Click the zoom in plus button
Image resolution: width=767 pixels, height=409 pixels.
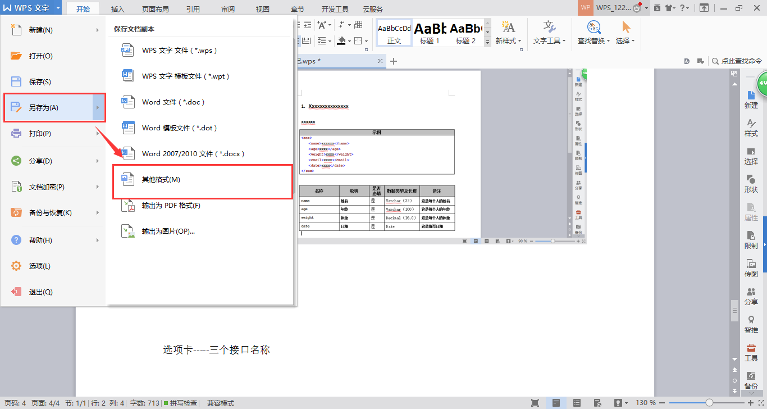(x=751, y=403)
